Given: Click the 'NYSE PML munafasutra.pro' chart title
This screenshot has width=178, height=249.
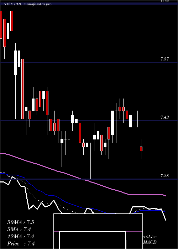Looking at the screenshot, I should pos(27,4).
